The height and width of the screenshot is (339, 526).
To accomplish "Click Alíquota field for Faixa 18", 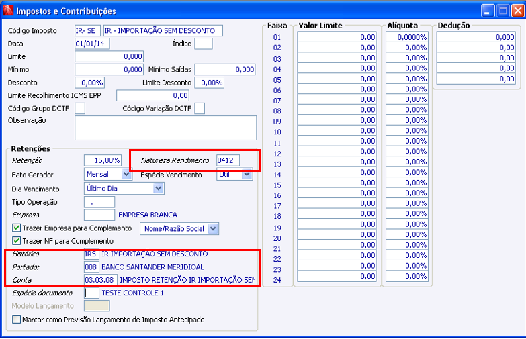I will tap(406, 214).
